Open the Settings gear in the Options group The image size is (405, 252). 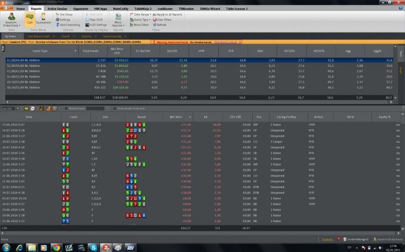[x=63, y=20]
